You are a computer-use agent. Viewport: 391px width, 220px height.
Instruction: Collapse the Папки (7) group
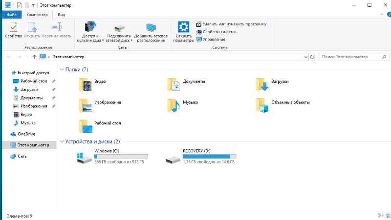[62, 69]
